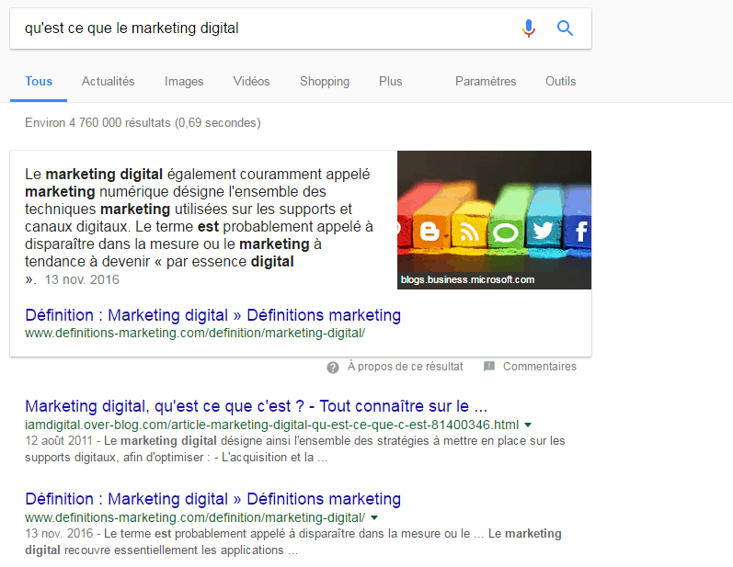Image resolution: width=733 pixels, height=567 pixels.
Task: Click the feedback flag icon beside Commentaires
Action: (489, 366)
